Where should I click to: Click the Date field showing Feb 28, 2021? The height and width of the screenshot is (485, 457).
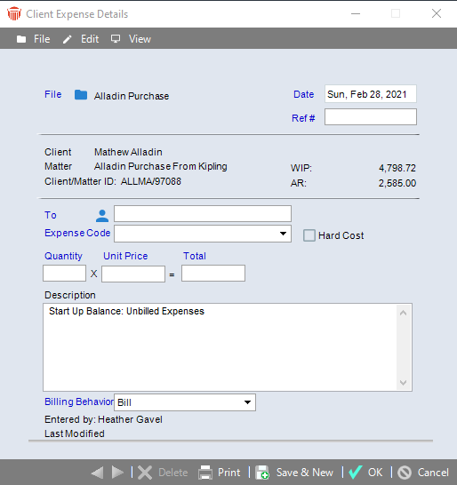(x=370, y=94)
